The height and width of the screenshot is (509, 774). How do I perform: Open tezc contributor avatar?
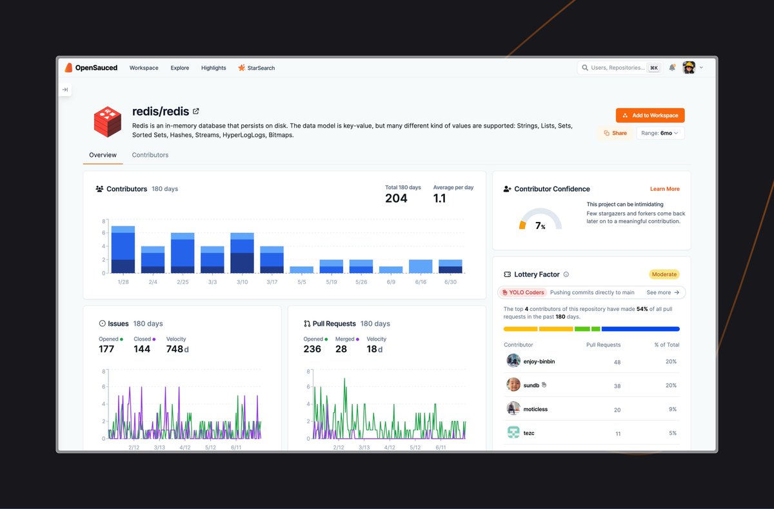[513, 432]
